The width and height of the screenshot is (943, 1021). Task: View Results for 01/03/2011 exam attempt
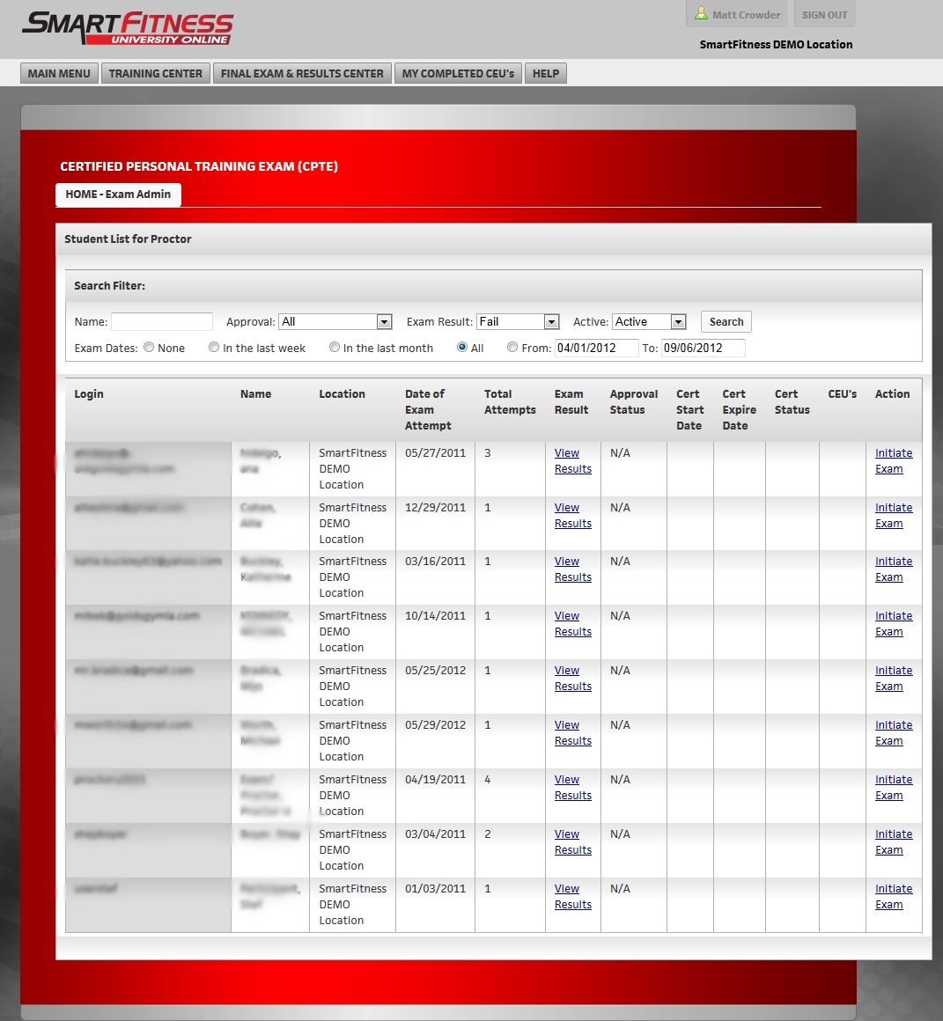click(x=573, y=897)
